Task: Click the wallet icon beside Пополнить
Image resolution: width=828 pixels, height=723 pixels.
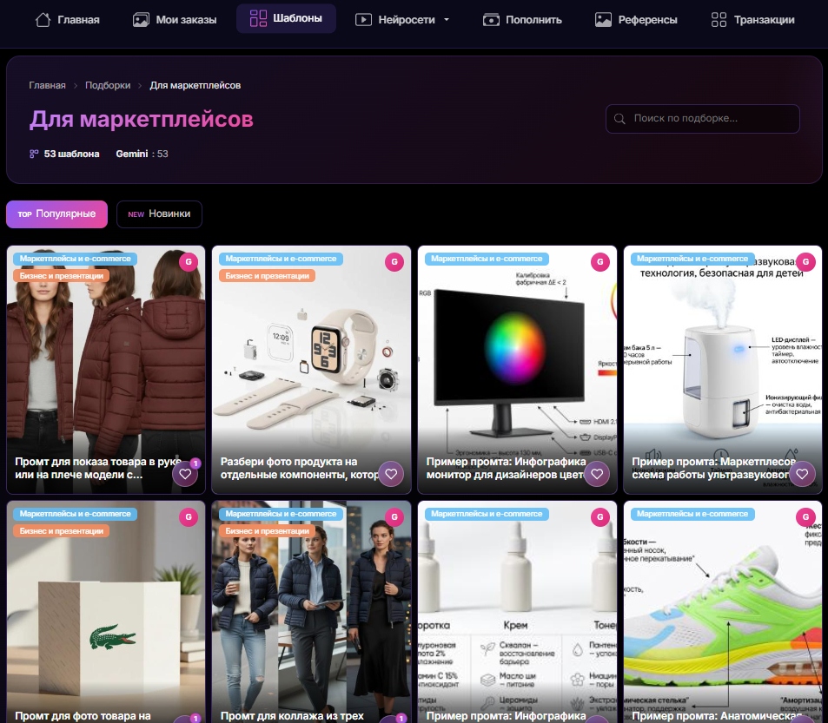Action: pos(491,20)
